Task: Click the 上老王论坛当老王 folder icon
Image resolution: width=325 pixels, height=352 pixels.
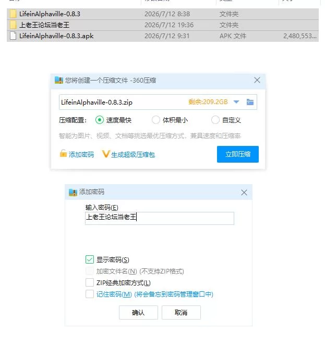Action: [x=13, y=25]
